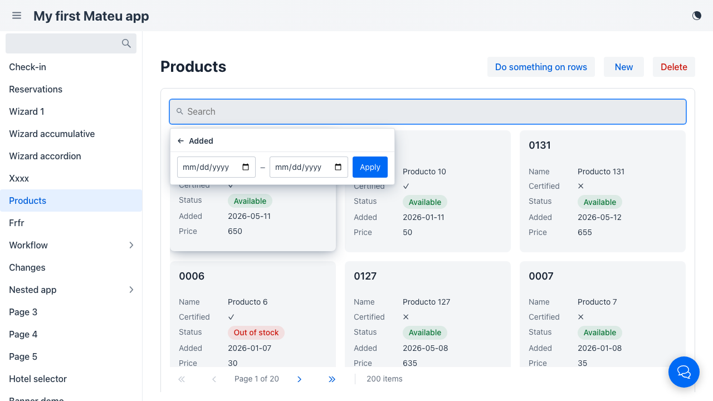Expand the Workflow menu chevron
Image resolution: width=713 pixels, height=401 pixels.
coord(131,245)
